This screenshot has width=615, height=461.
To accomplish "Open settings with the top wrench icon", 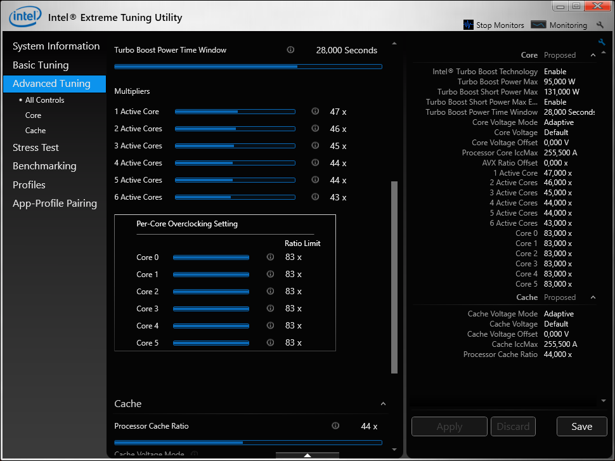I will click(x=600, y=25).
